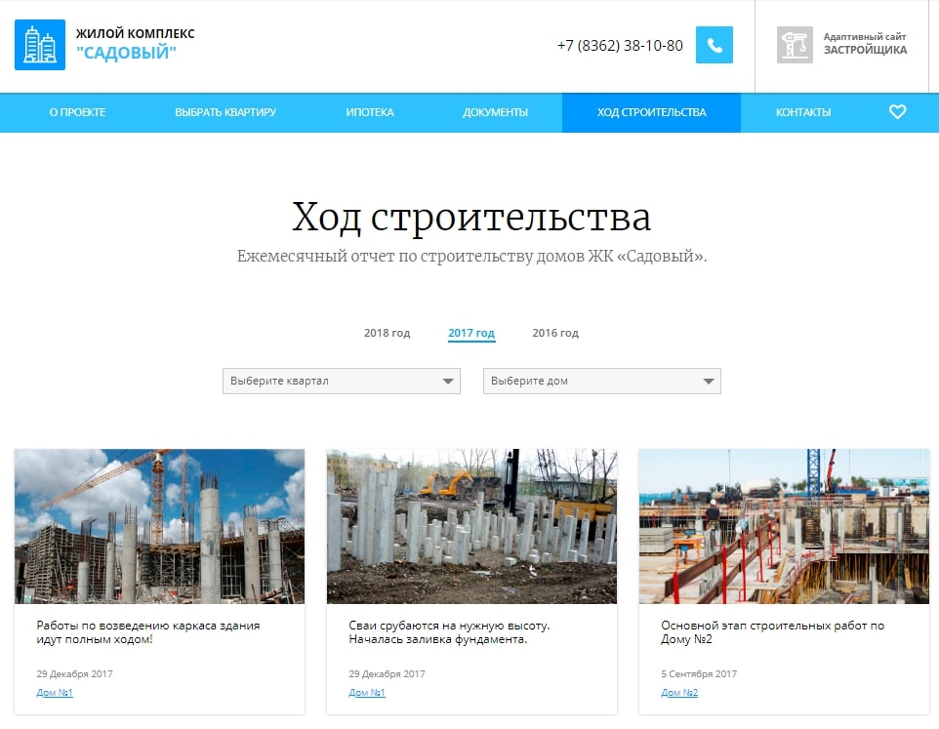The height and width of the screenshot is (729, 939).
Task: Click «Дом №1» link under piles article
Action: tap(366, 693)
